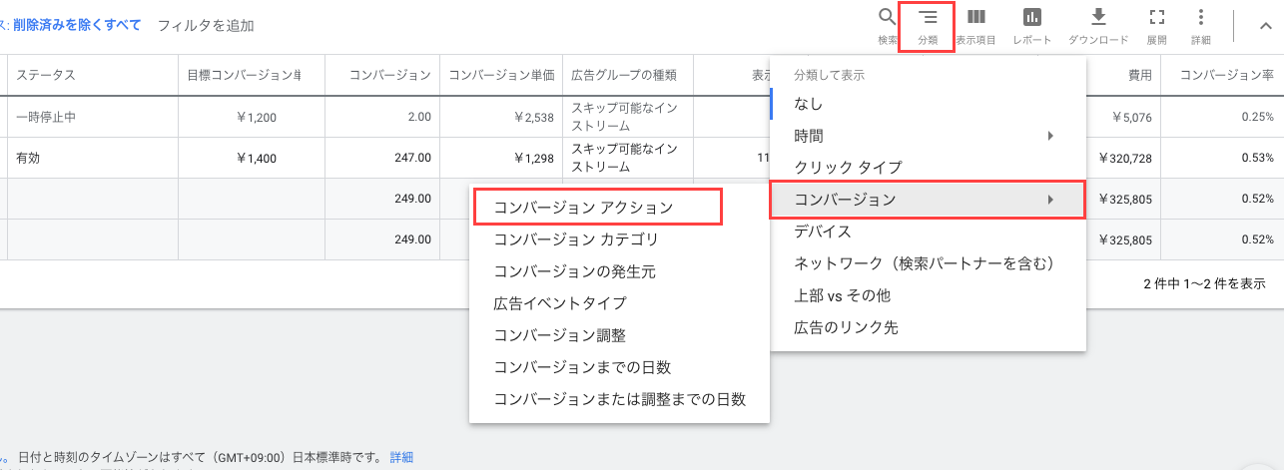Click the search (検索) magnifier icon
The image size is (1284, 470).
pyautogui.click(x=887, y=18)
